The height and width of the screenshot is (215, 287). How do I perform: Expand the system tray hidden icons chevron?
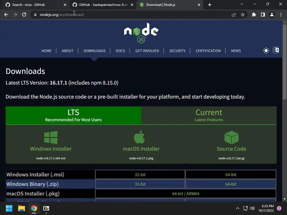(238, 208)
